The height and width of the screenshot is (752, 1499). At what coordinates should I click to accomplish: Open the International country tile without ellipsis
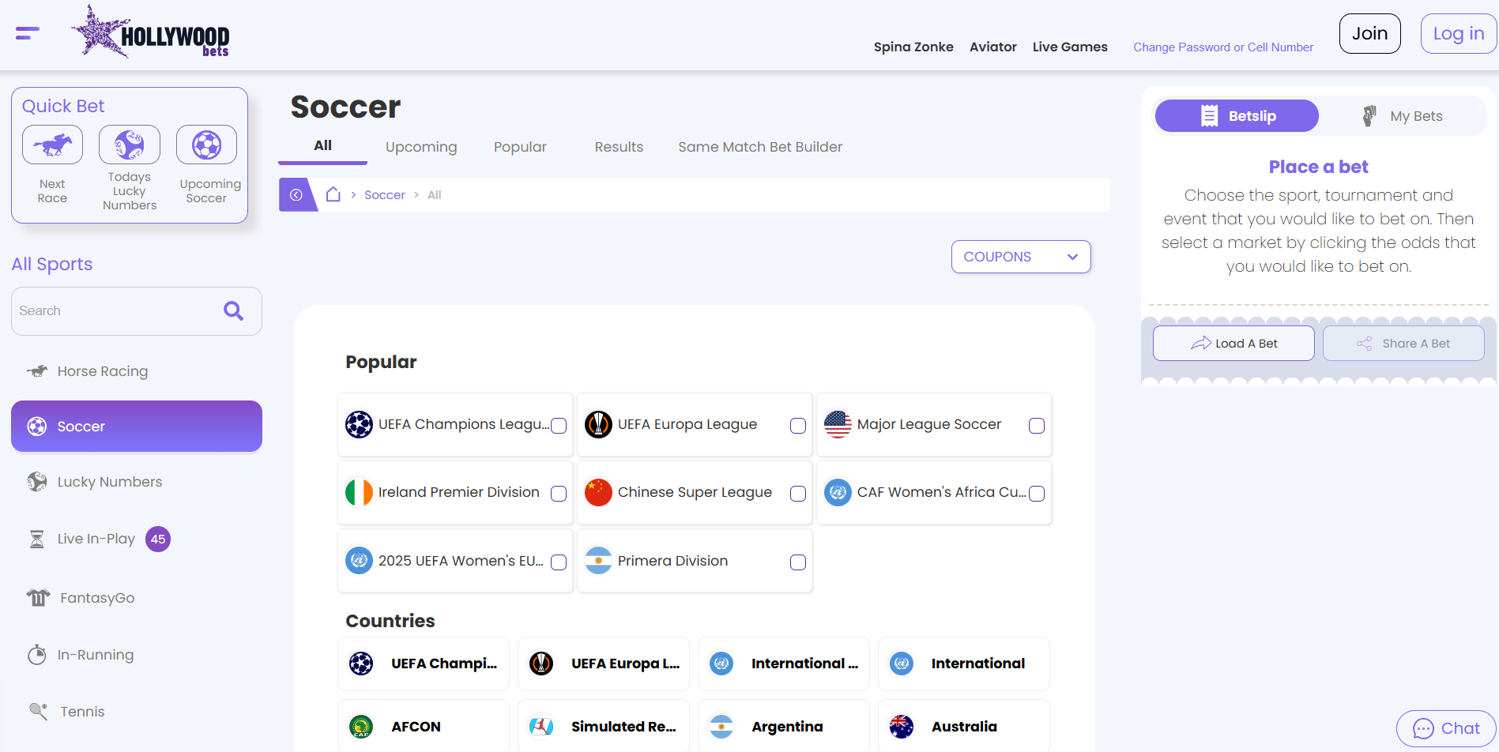964,664
